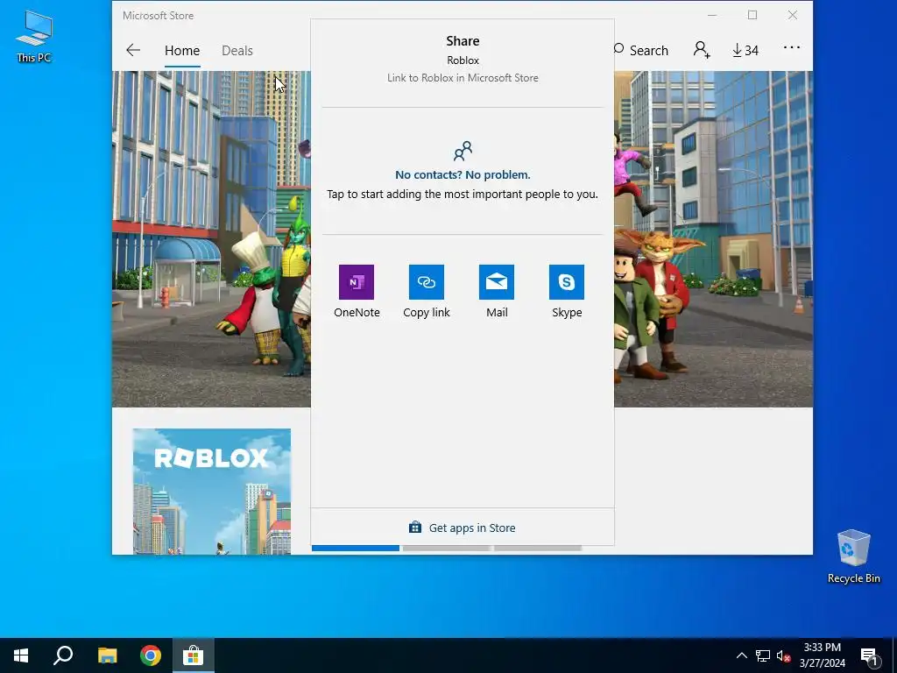
Task: Open the clock showing 3:33 PM
Action: coord(822,655)
